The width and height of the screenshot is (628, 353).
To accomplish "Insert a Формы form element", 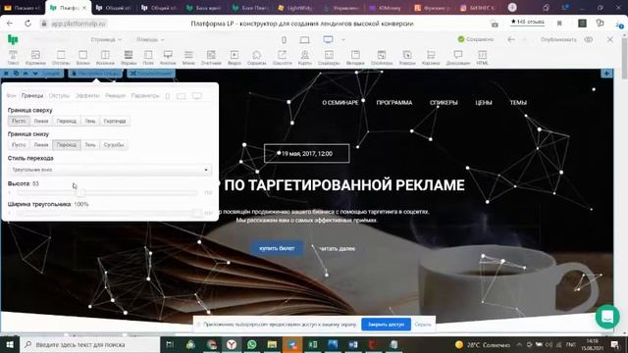I will [129, 58].
